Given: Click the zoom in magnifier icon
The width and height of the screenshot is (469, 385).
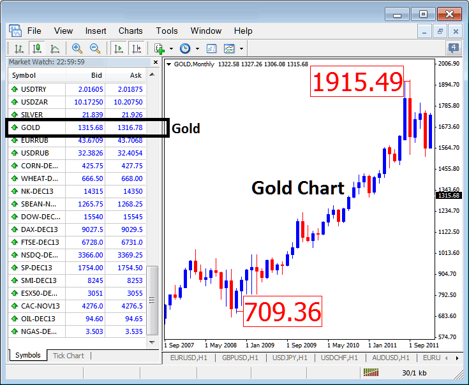Looking at the screenshot, I should (77, 48).
